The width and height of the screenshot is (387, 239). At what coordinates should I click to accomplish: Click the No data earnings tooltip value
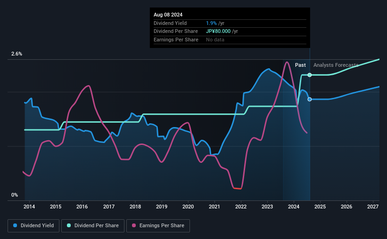tap(215, 40)
